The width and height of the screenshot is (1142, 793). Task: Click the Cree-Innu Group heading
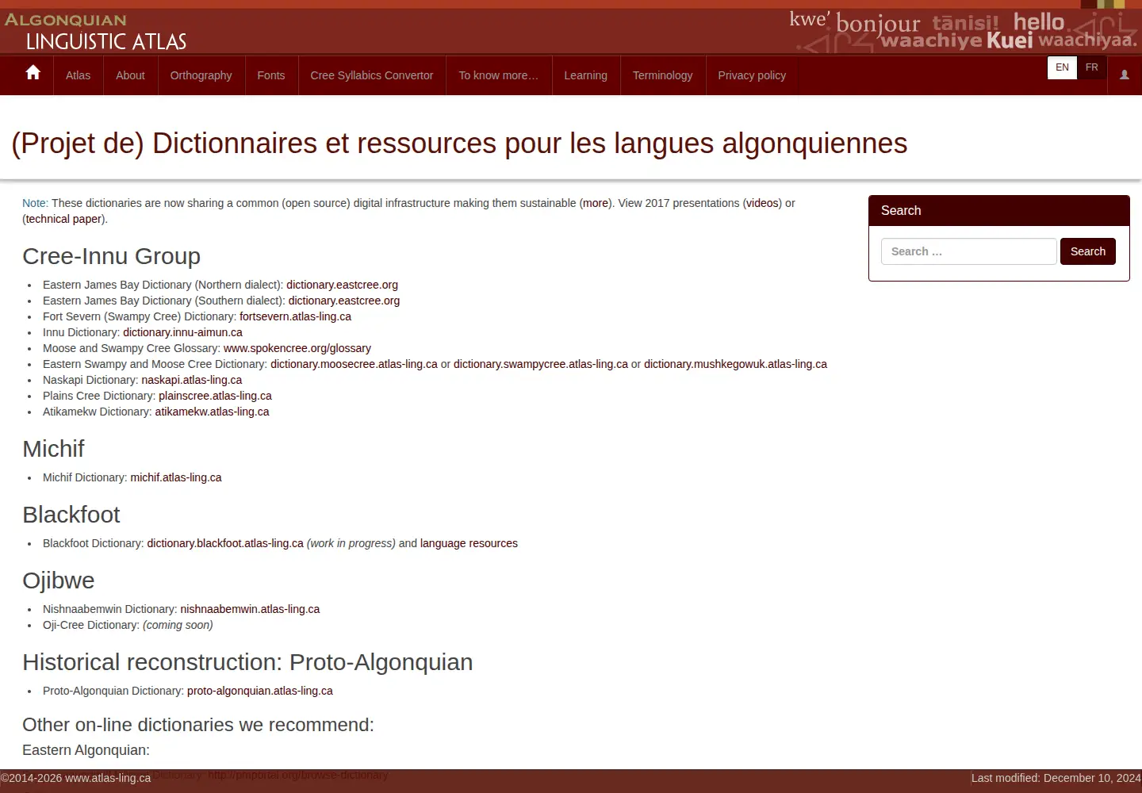(x=111, y=256)
